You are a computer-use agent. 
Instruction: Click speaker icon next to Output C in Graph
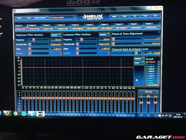coord(159,67)
